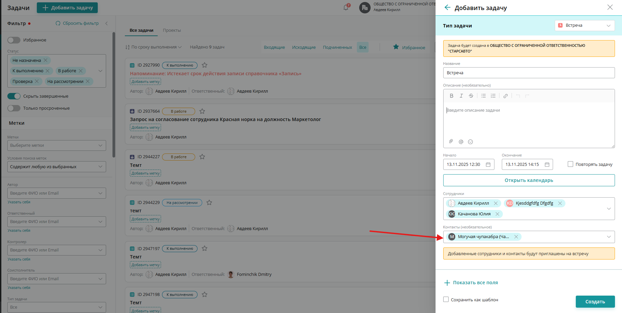Select the Исходящие task filter tab
This screenshot has width=622, height=313.
[304, 47]
